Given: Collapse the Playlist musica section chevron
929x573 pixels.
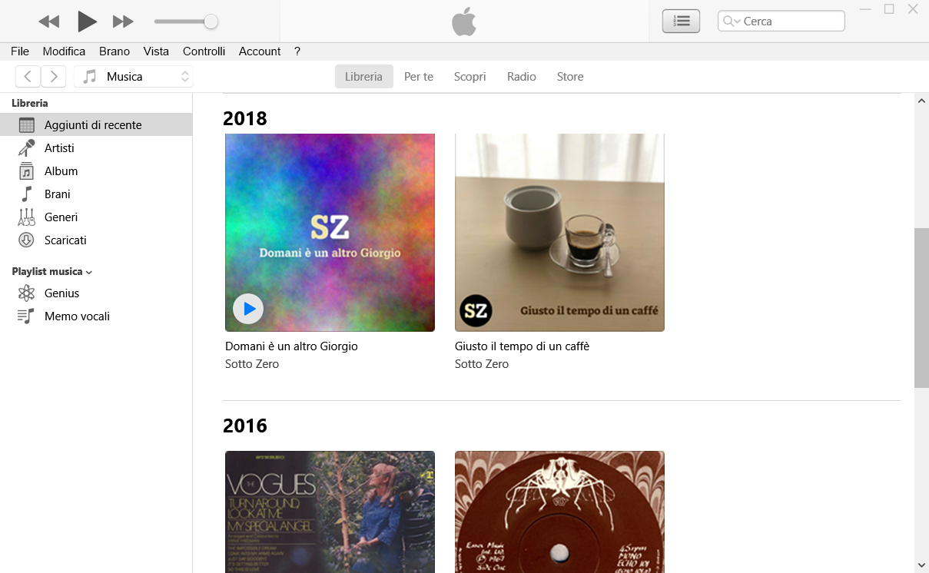Looking at the screenshot, I should pyautogui.click(x=89, y=272).
